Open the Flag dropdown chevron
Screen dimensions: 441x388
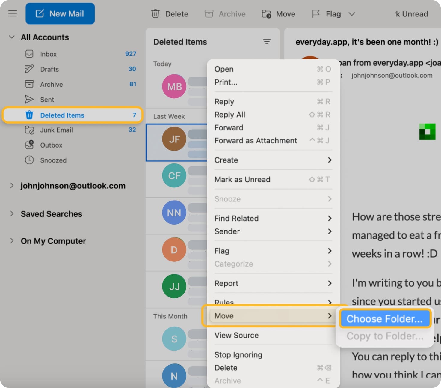(x=352, y=14)
